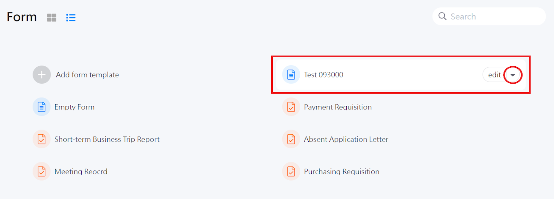
Task: Open the Purchasing Requisition template
Action: coord(342,171)
